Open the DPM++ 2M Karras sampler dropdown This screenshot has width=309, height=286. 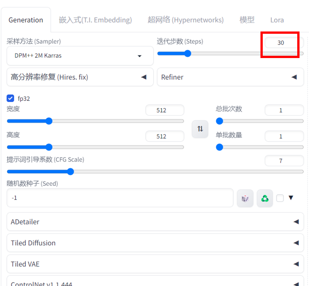coord(80,56)
